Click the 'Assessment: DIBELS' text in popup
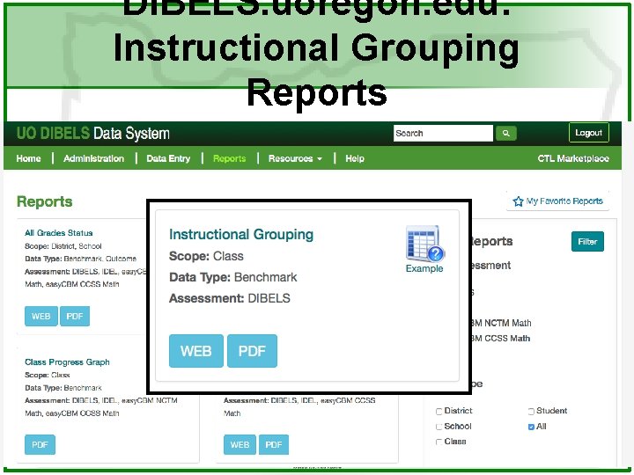 tap(230, 298)
